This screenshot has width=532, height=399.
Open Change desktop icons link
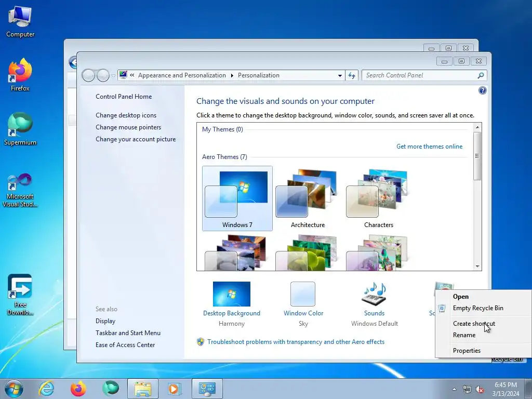click(126, 115)
